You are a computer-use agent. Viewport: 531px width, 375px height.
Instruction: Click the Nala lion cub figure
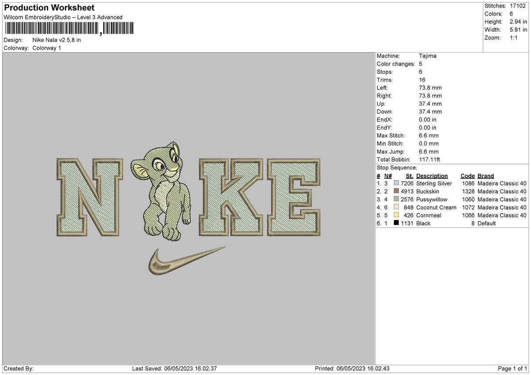(162, 191)
